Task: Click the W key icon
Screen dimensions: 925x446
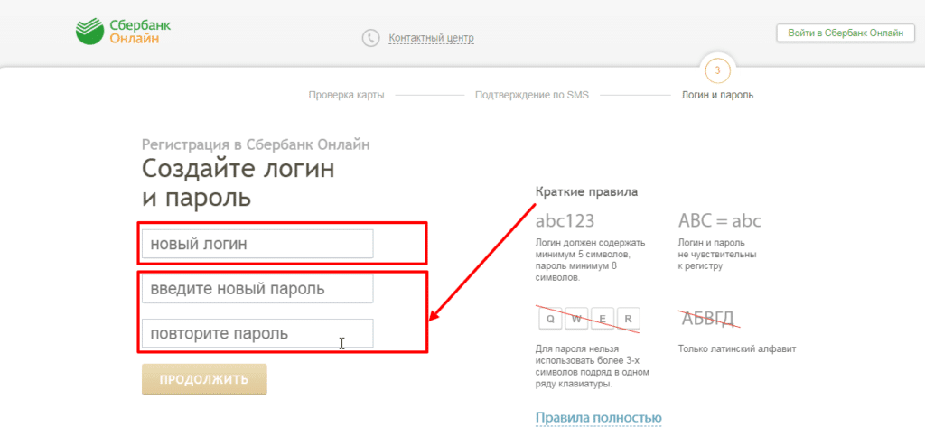Action: point(576,320)
